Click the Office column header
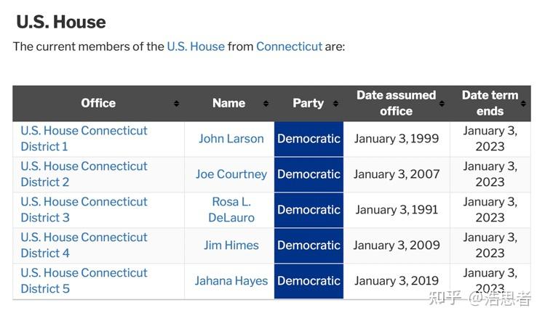Screen dimensions: 545x321 [x=98, y=103]
